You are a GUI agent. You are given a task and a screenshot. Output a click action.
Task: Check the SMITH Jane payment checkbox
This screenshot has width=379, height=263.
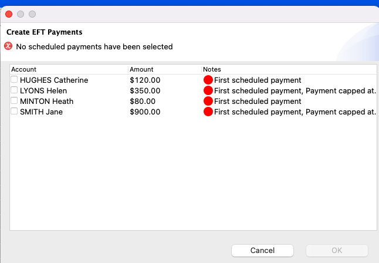tap(14, 111)
